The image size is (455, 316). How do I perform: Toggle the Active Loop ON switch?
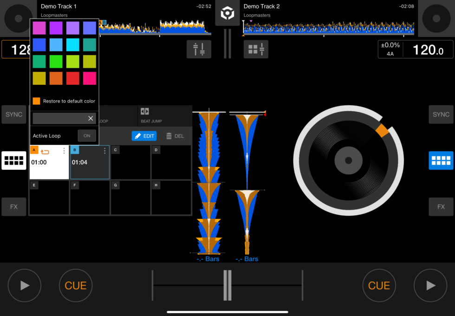pos(87,135)
